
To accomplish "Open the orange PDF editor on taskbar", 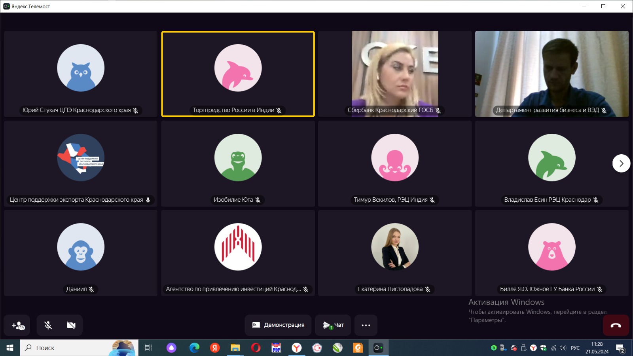I will tap(358, 348).
